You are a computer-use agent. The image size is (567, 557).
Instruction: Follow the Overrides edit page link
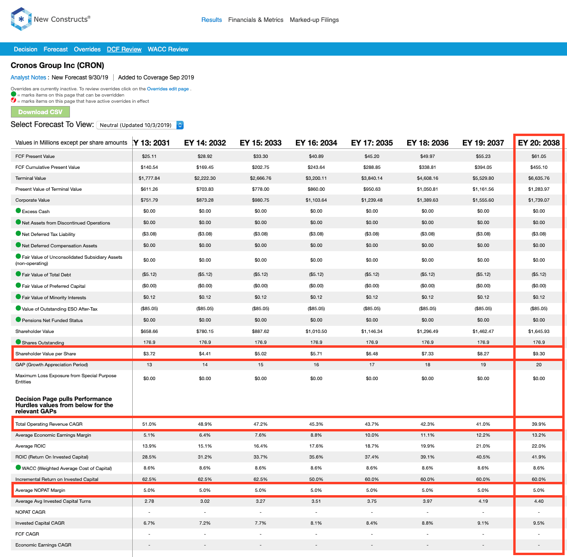168,88
